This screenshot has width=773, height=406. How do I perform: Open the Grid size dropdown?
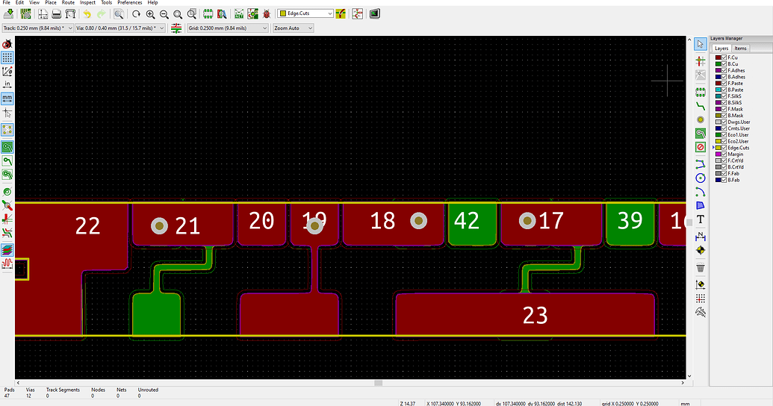click(x=227, y=28)
